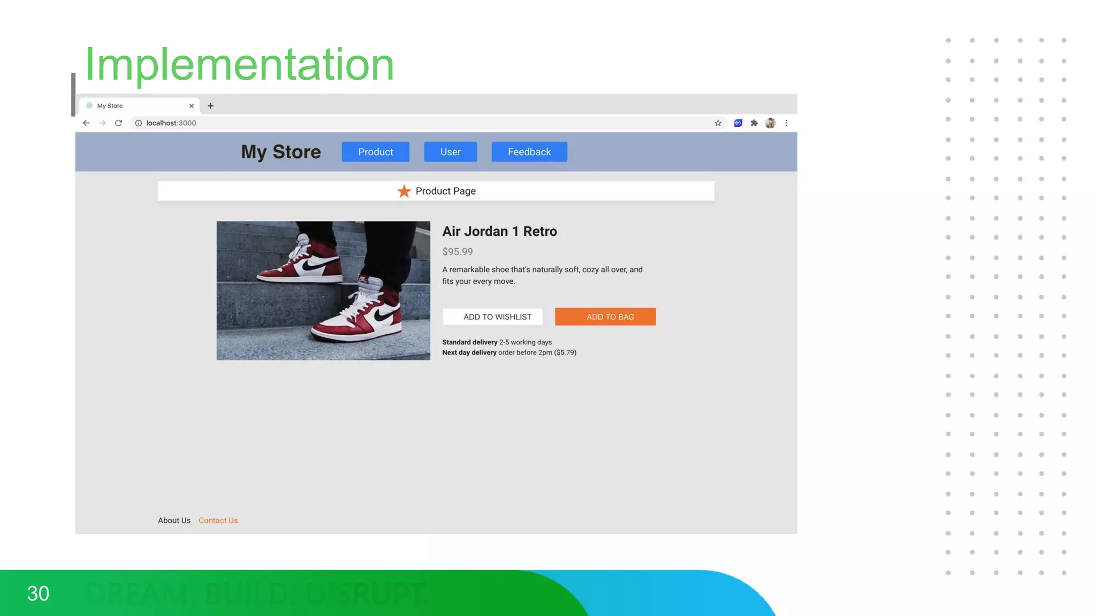This screenshot has width=1096, height=616.
Task: Bookmark page with star icon
Action: [718, 123]
